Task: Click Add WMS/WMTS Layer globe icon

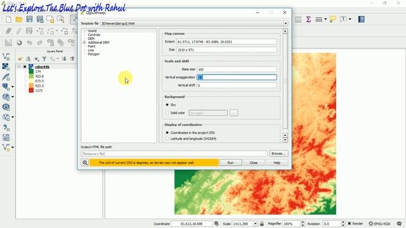Action: pos(6,97)
